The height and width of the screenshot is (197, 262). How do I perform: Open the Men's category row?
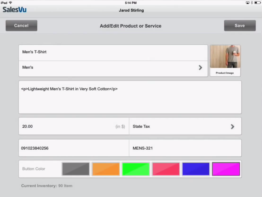point(109,67)
